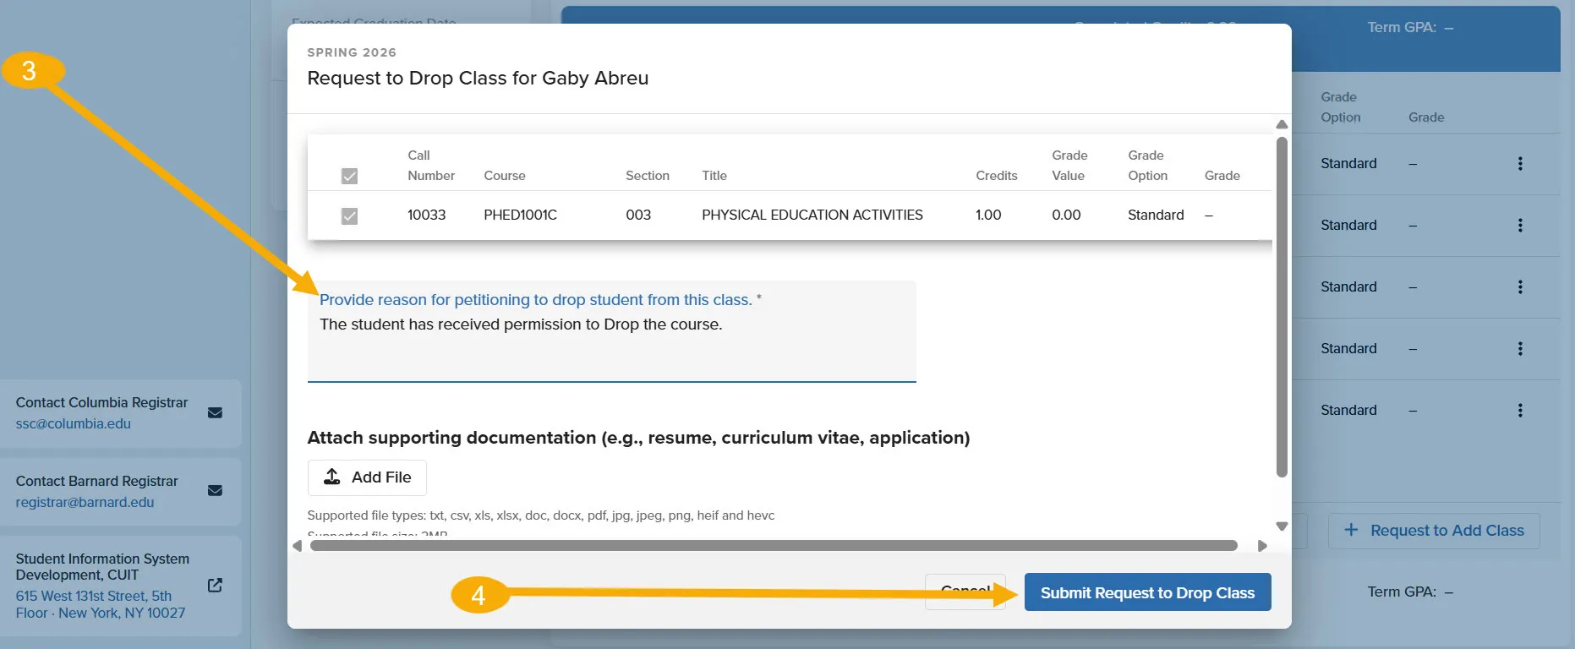Click scroll up arrow in the dialog

[x=1282, y=124]
